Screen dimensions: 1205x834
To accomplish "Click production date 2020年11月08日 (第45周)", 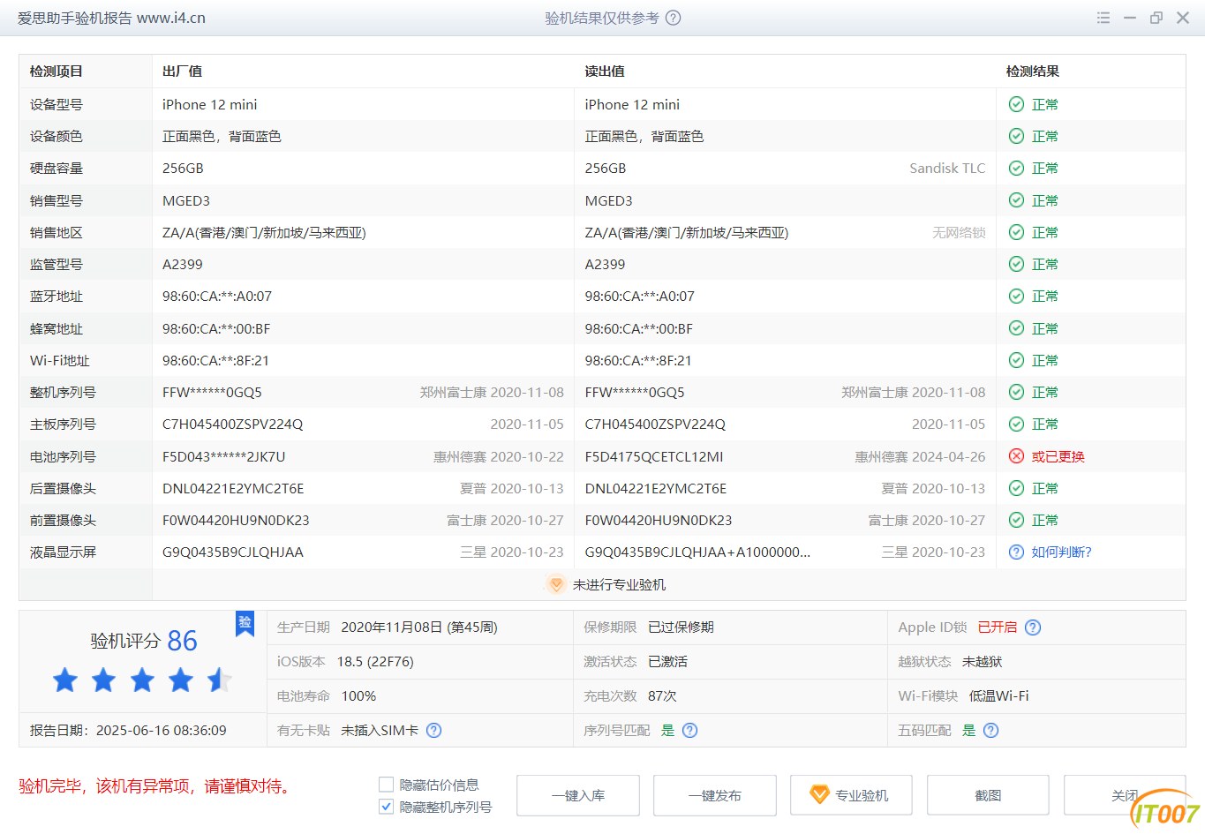I will [x=419, y=627].
